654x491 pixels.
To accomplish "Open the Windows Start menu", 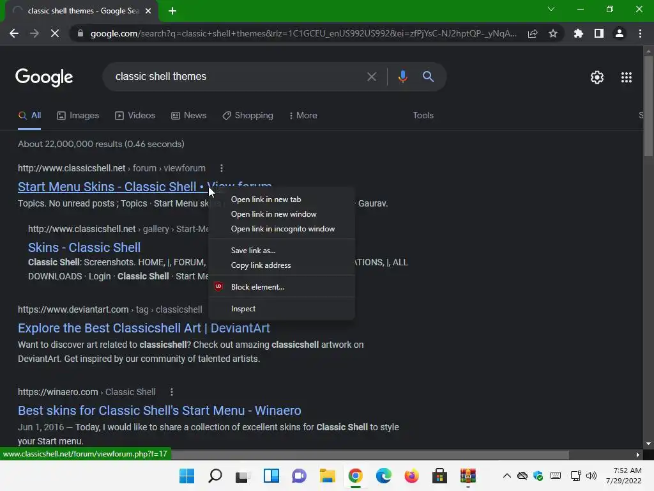I will point(186,476).
